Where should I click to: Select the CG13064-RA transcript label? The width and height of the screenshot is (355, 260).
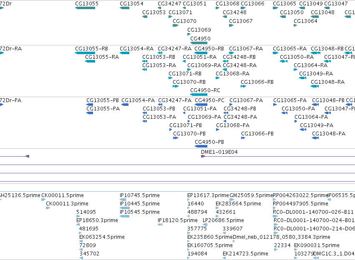tap(311, 65)
